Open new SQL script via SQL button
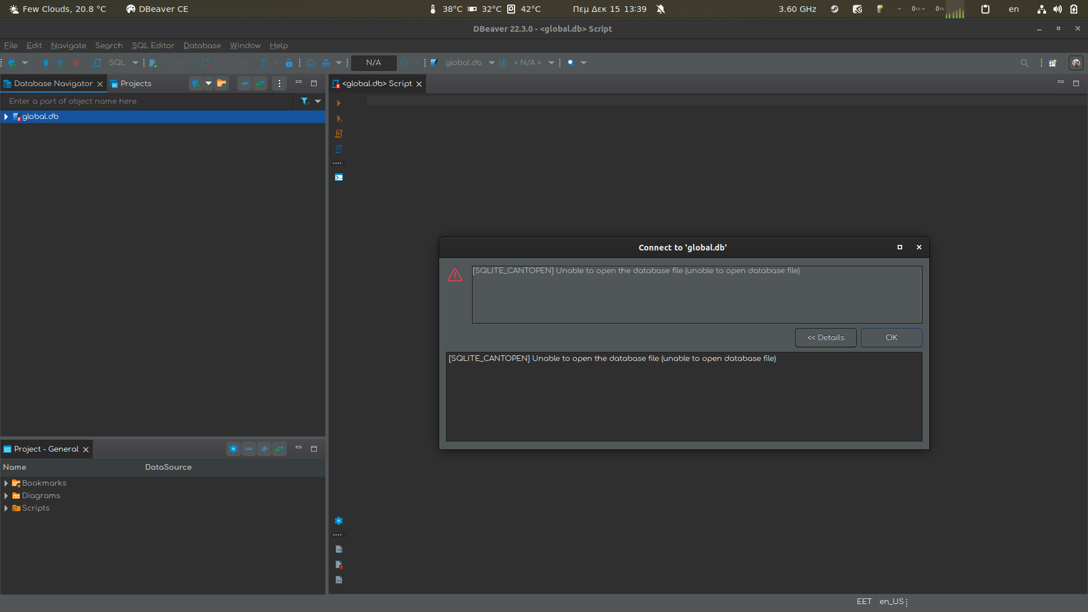This screenshot has height=612, width=1088. tap(111, 63)
